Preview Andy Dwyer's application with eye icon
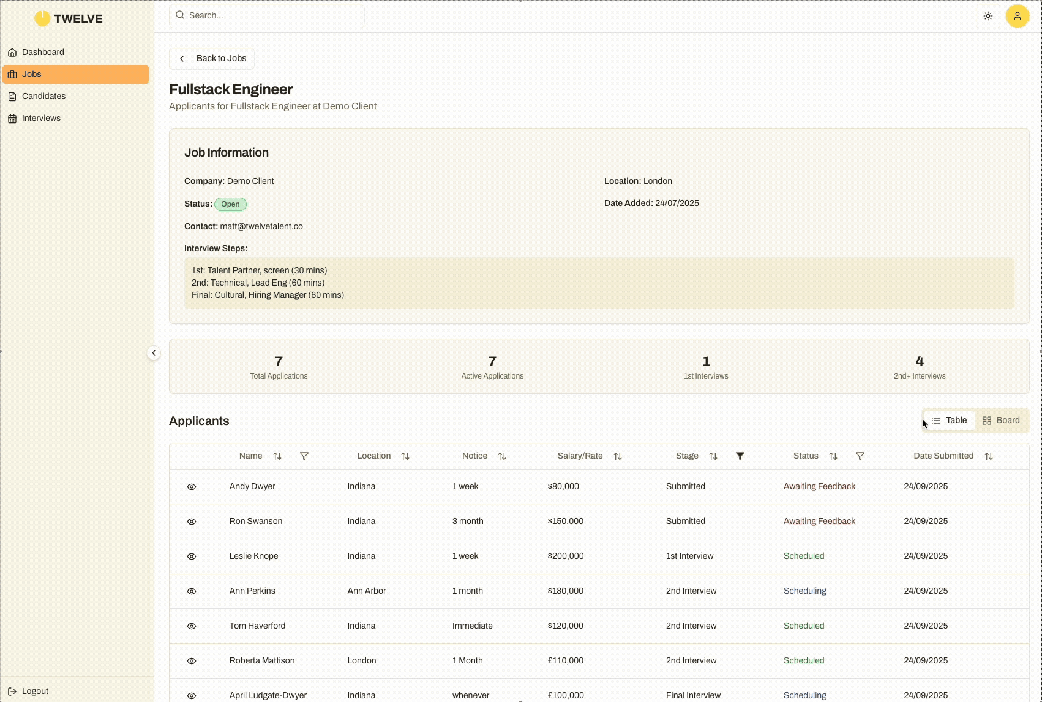1042x702 pixels. [x=192, y=487]
